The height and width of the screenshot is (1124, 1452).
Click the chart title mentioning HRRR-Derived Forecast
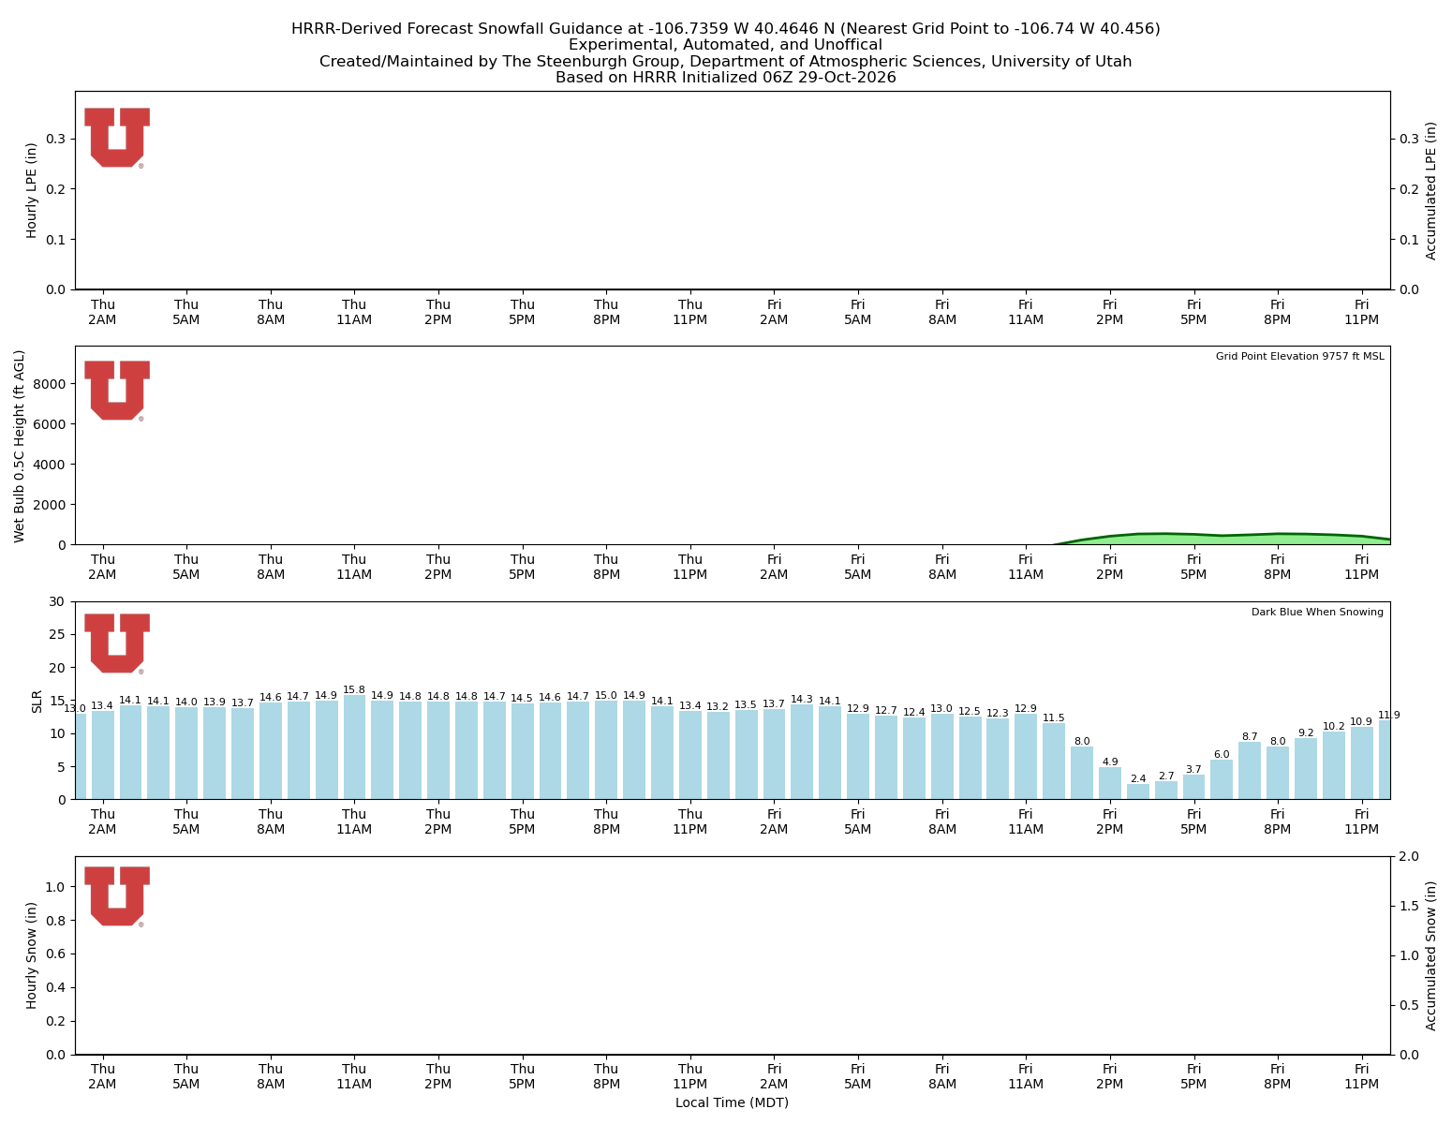click(x=726, y=29)
